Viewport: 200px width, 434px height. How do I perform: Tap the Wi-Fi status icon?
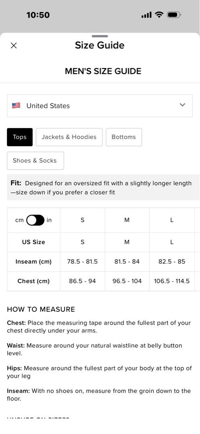pyautogui.click(x=159, y=15)
